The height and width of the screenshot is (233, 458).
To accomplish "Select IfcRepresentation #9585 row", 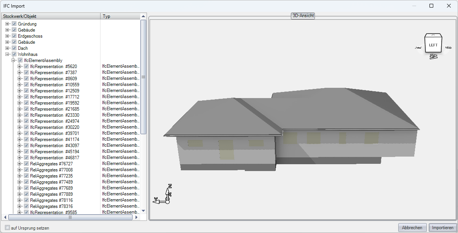I will (54, 212).
